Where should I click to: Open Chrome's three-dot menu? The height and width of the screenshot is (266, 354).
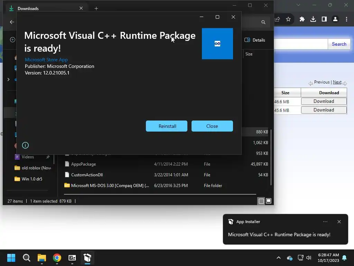346,19
